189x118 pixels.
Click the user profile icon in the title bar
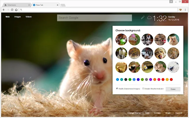tap(171, 1)
